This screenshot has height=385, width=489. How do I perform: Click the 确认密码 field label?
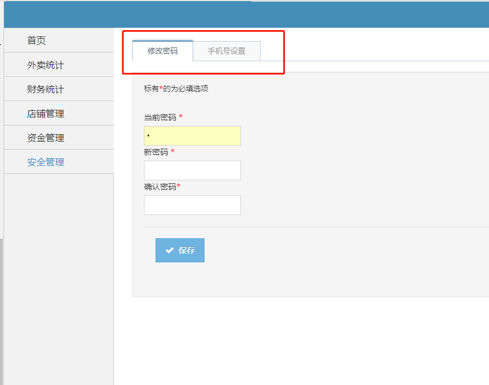click(160, 187)
